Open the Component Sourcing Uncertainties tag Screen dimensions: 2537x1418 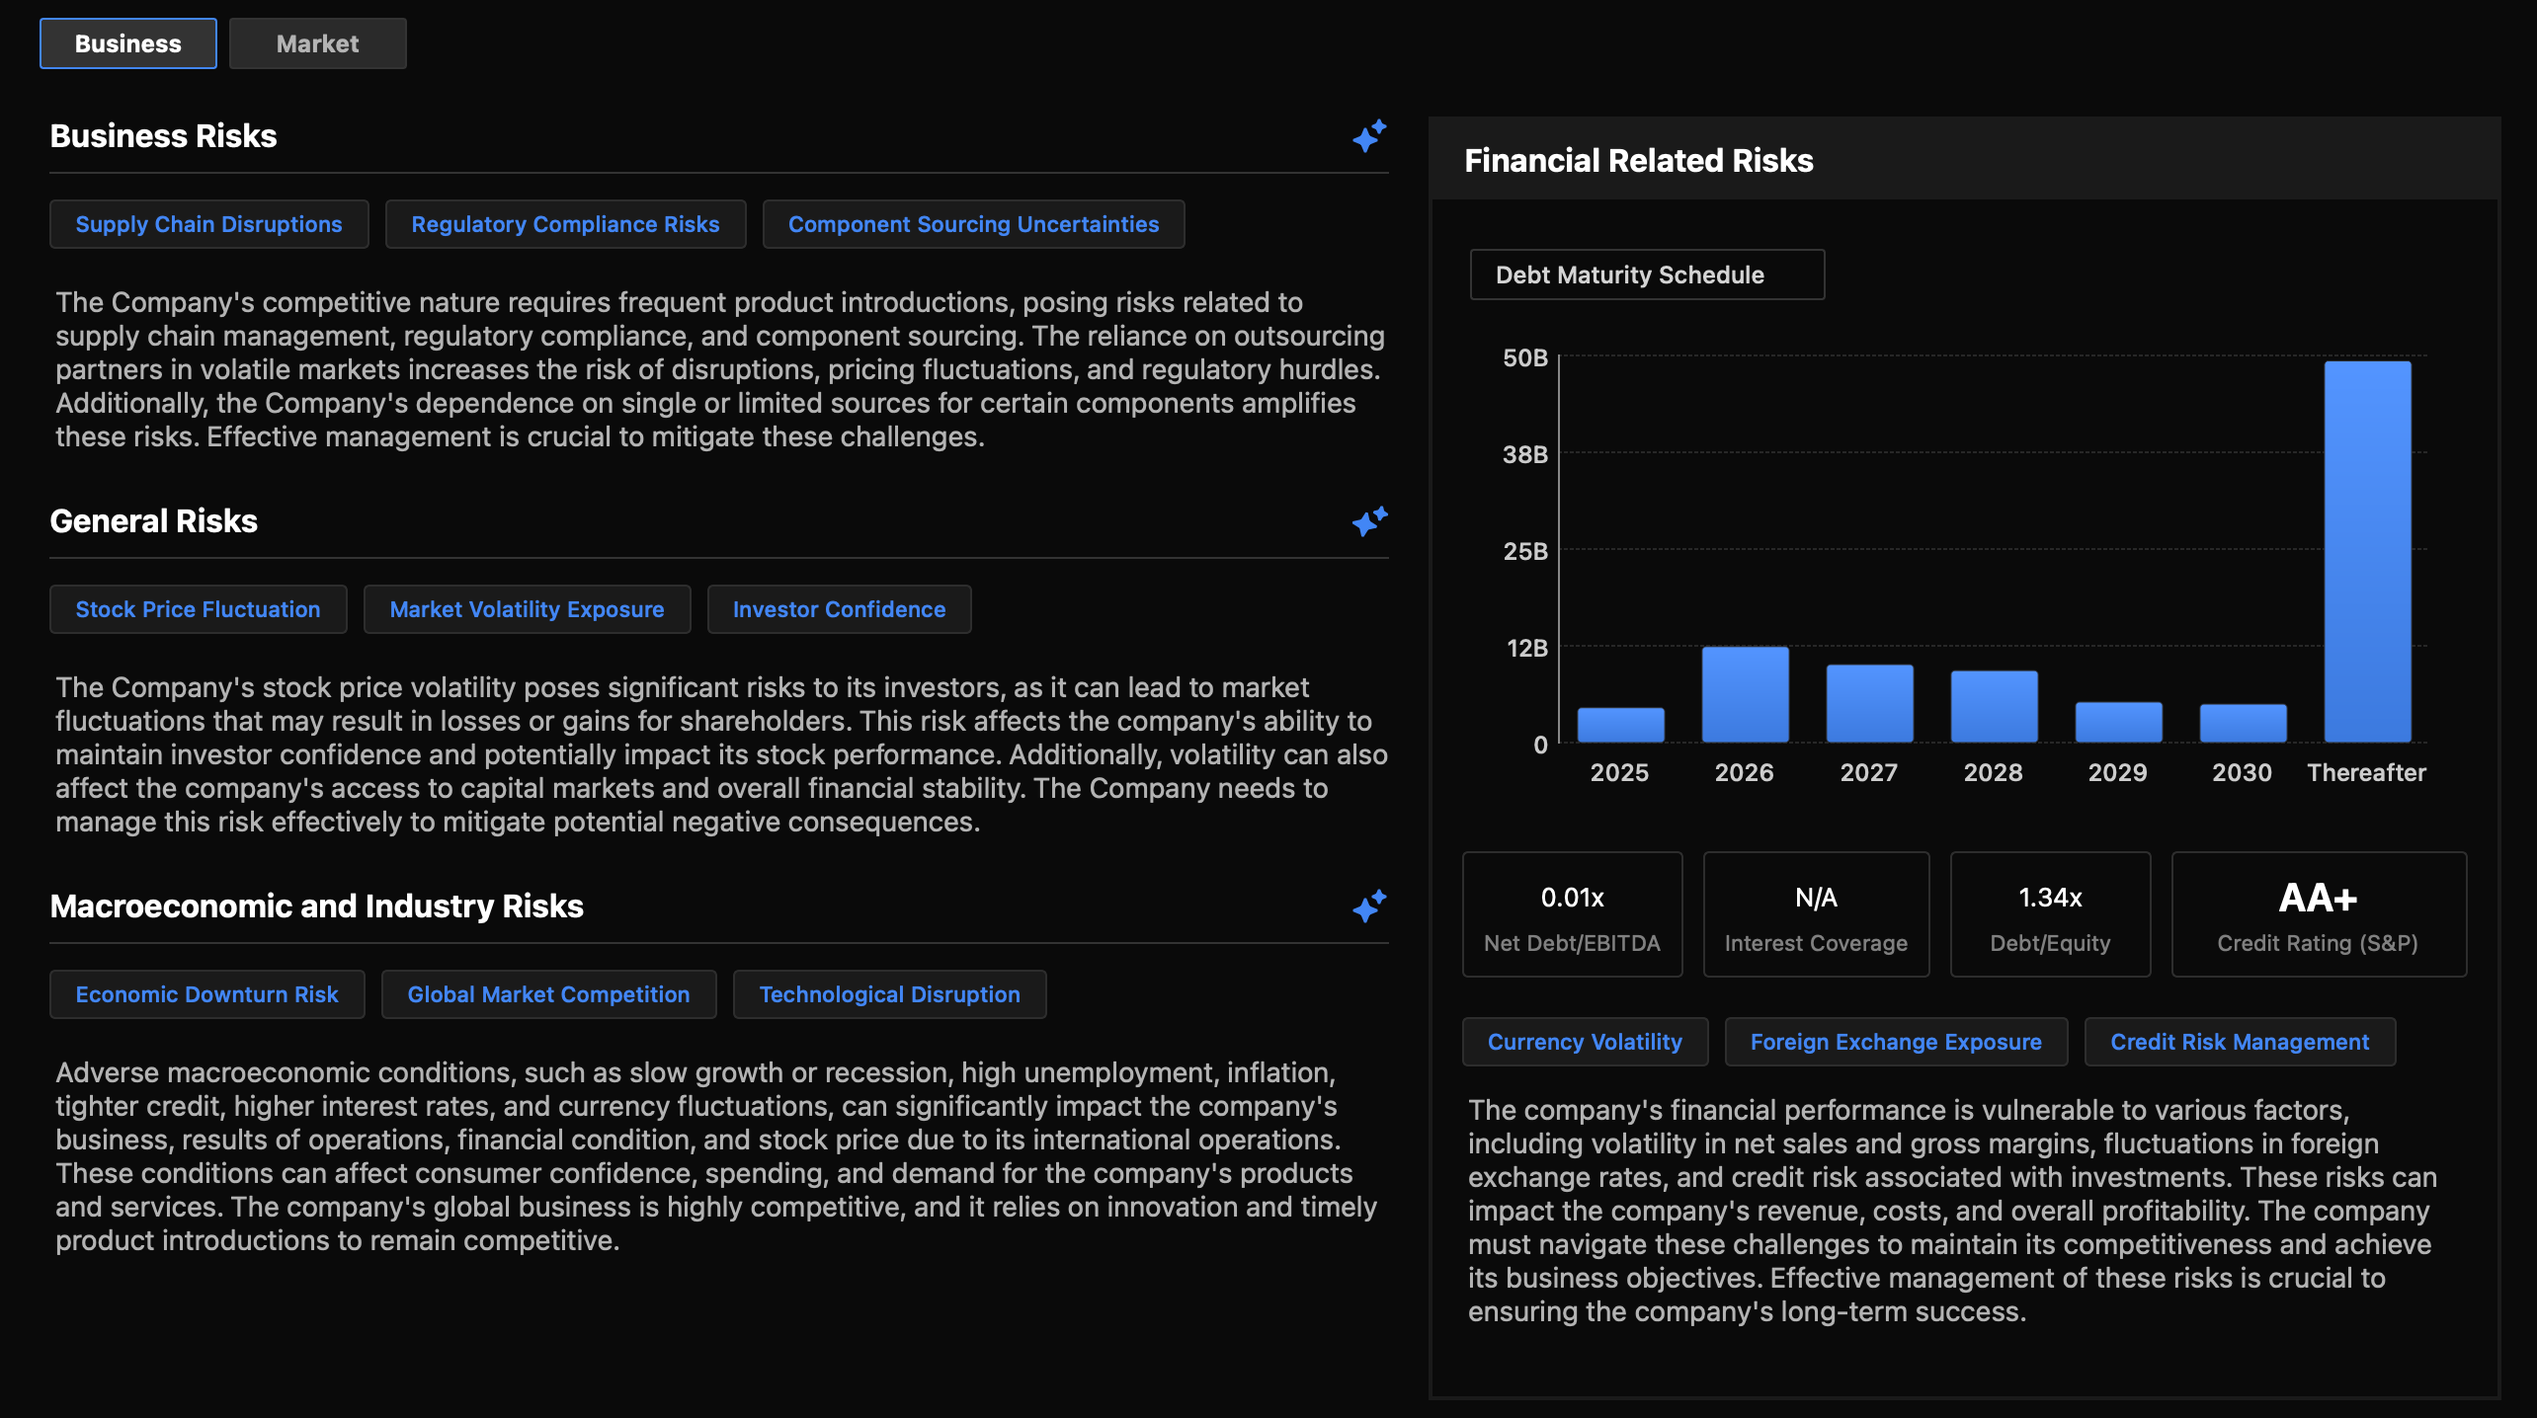[973, 224]
